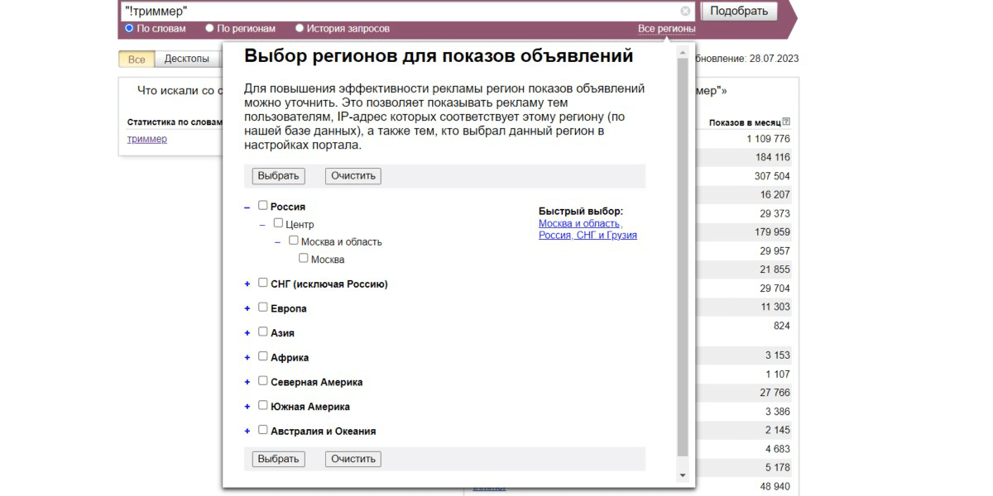Clear the search field with the X icon
Viewport: 993px width, 496px height.
pyautogui.click(x=685, y=12)
